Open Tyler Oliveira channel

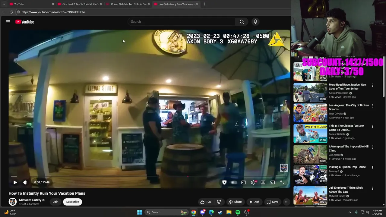(x=337, y=114)
